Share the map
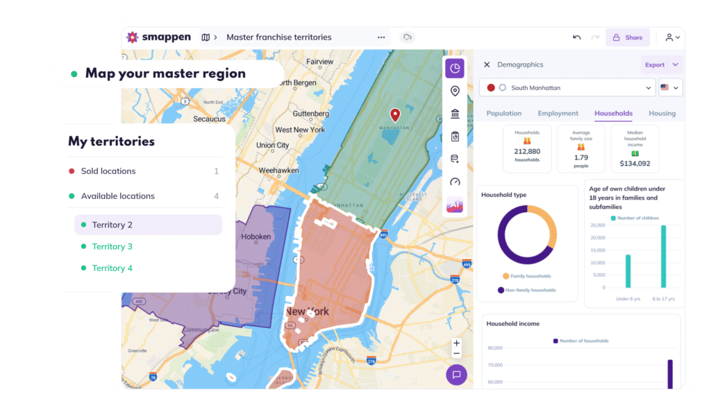This screenshot has width=711, height=416. point(628,37)
